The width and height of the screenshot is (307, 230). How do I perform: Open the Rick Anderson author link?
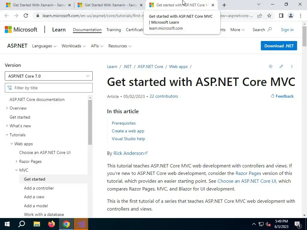pos(130,153)
